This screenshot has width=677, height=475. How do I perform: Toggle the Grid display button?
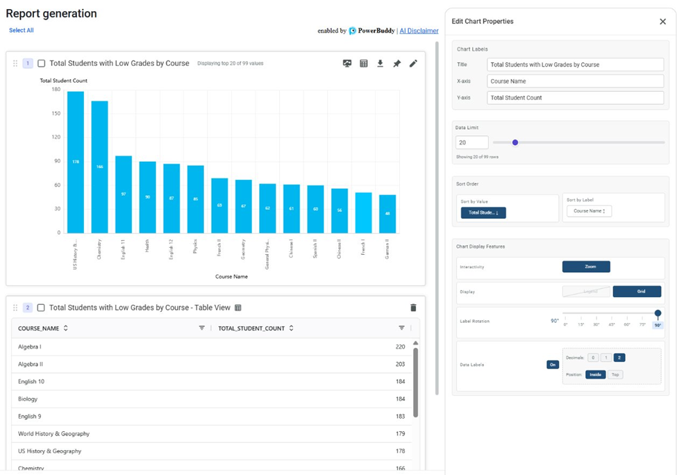coord(637,292)
